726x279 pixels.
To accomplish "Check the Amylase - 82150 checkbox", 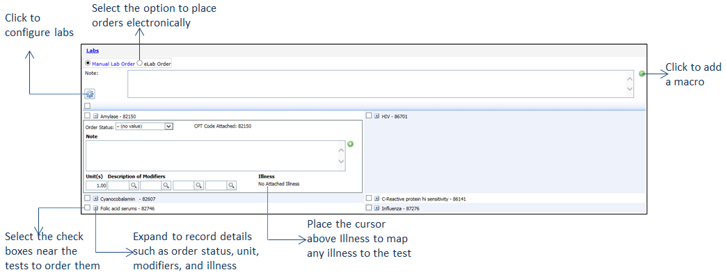I will coord(87,117).
